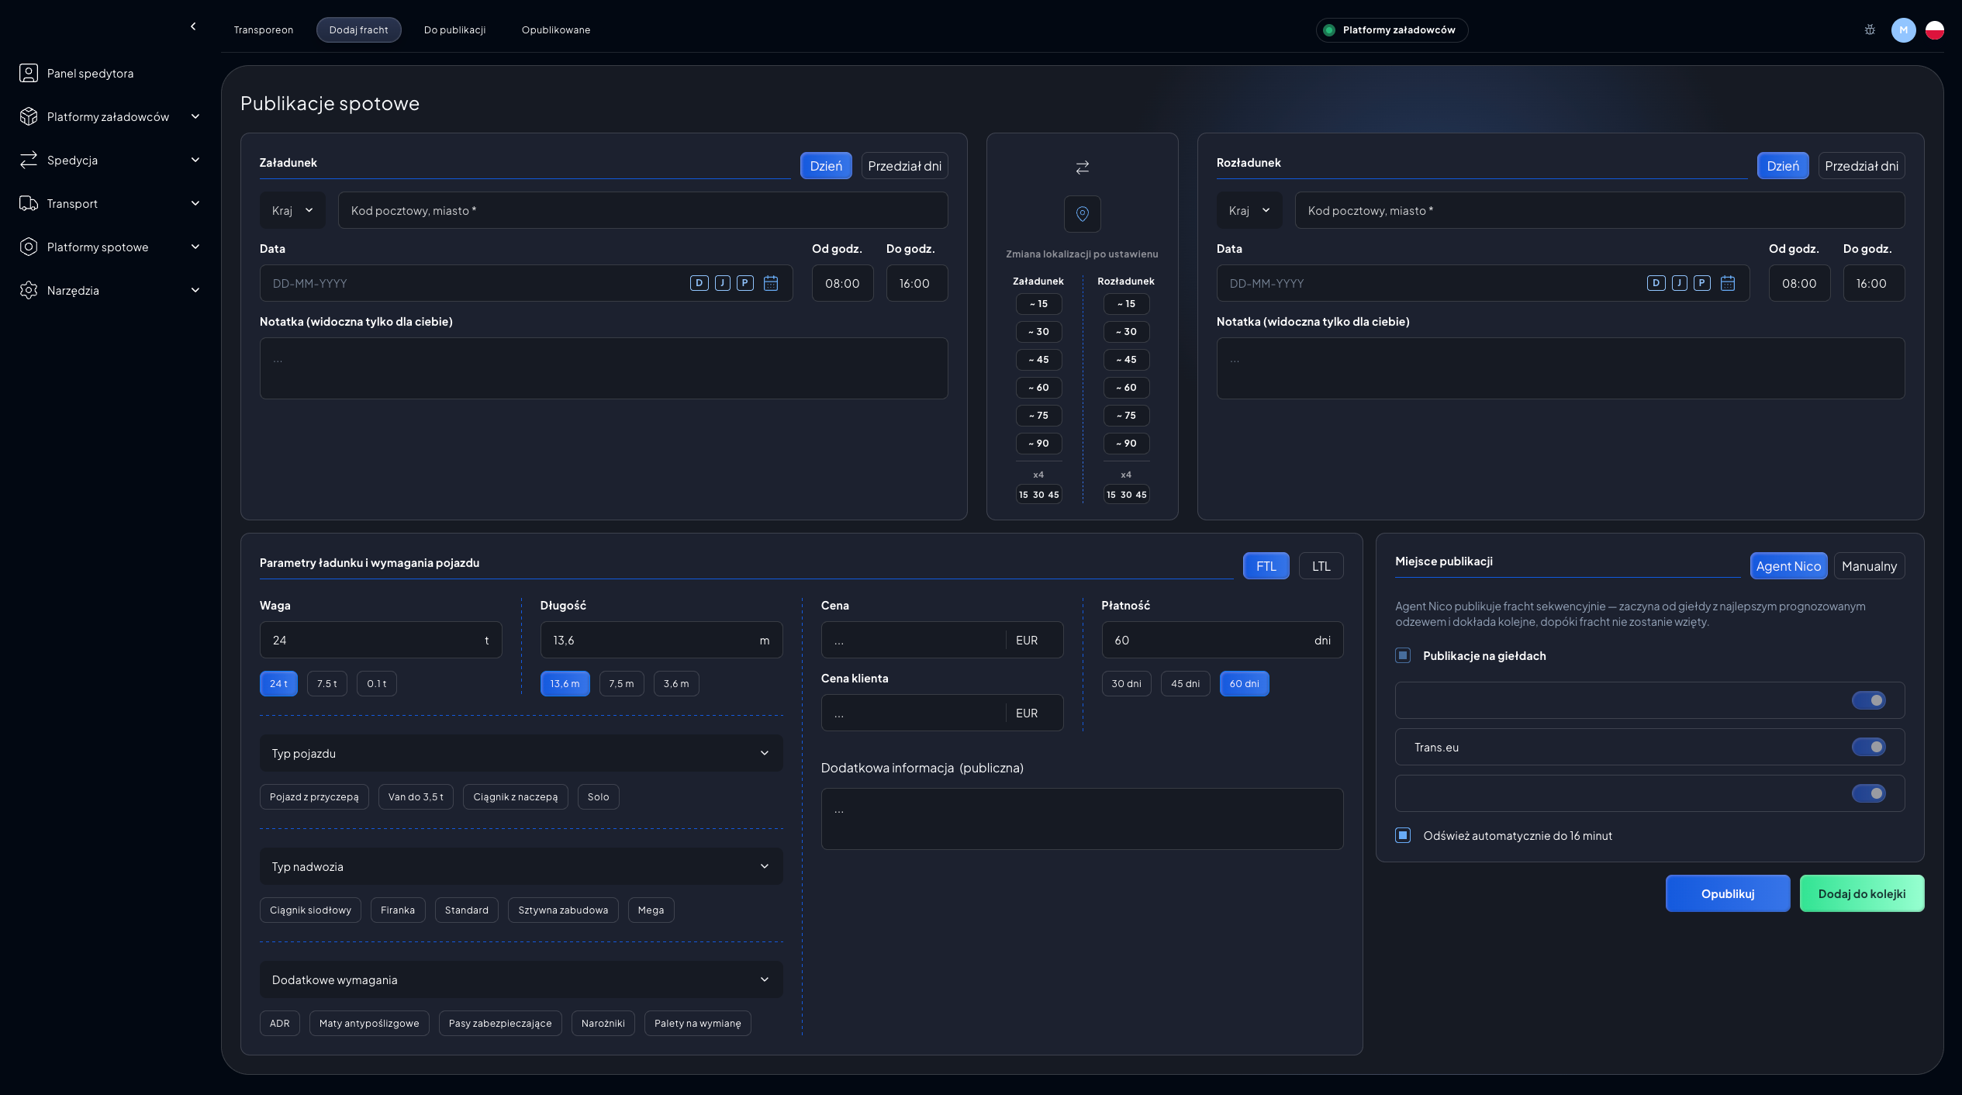Switch the toggle below Trans.eu row
Image resolution: width=1962 pixels, height=1095 pixels.
[x=1869, y=793]
